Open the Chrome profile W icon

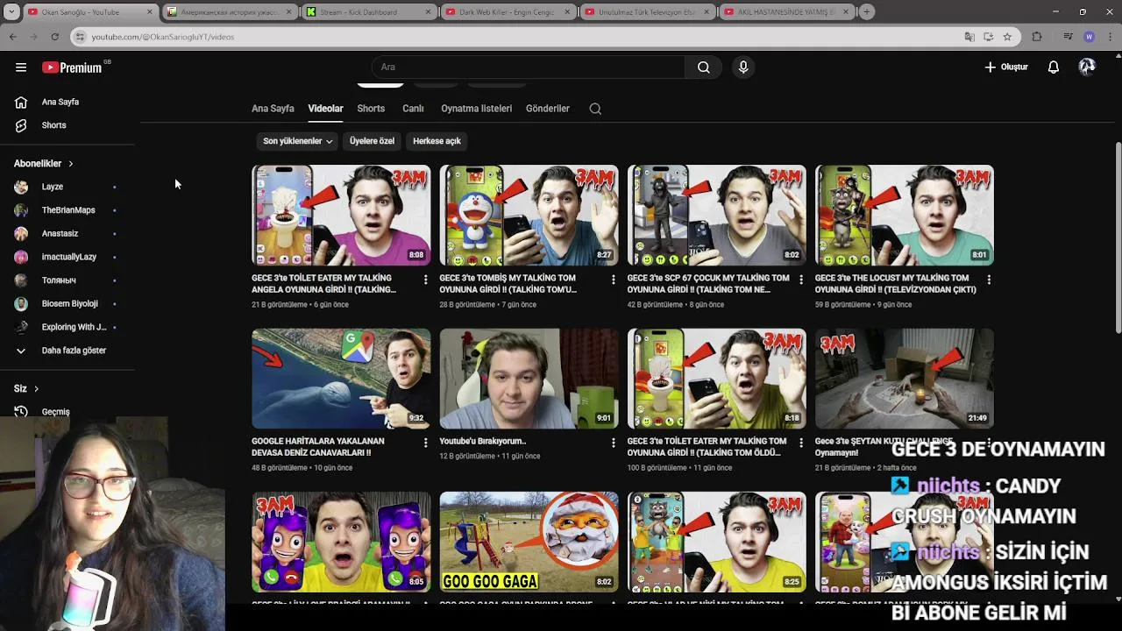point(1089,37)
